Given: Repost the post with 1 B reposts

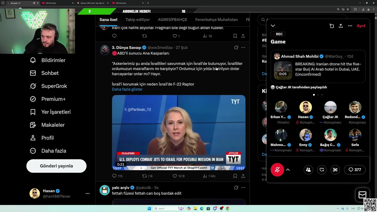Looking at the screenshot, I should [x=147, y=176].
